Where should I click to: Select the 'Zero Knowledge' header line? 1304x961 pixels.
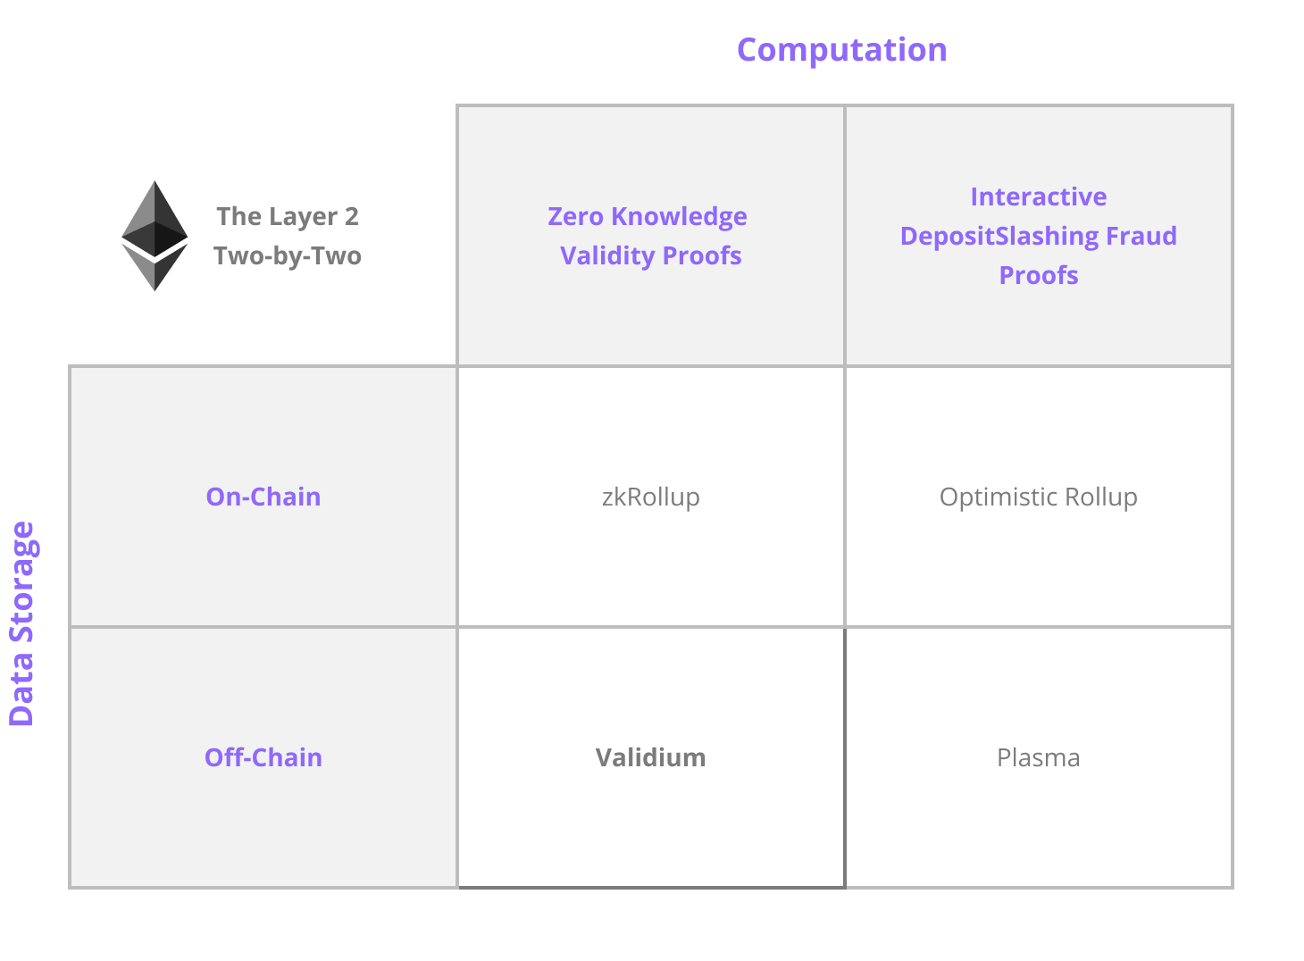pos(647,216)
